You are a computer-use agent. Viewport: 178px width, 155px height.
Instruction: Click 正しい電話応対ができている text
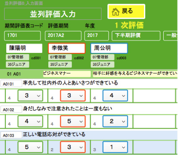(54, 134)
